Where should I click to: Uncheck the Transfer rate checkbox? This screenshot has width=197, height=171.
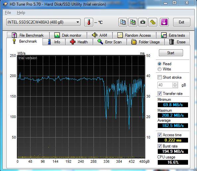coord(160,93)
